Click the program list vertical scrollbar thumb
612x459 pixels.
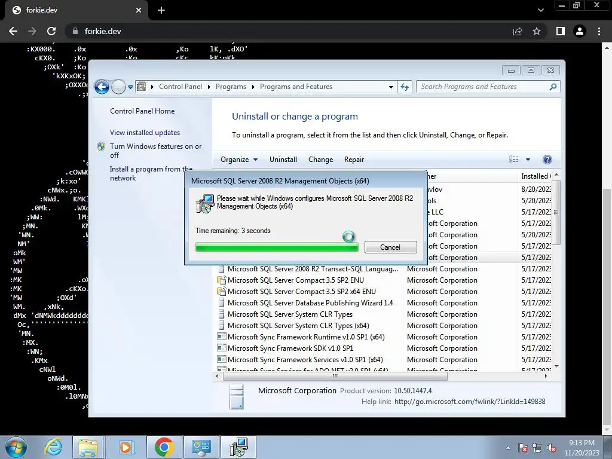[x=556, y=213]
